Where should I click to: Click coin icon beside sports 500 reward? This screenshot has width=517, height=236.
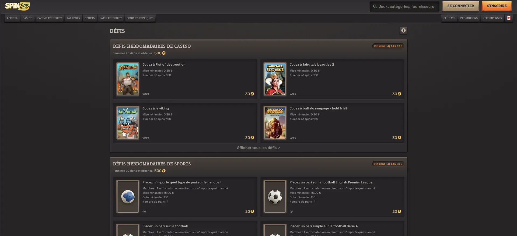164,171
